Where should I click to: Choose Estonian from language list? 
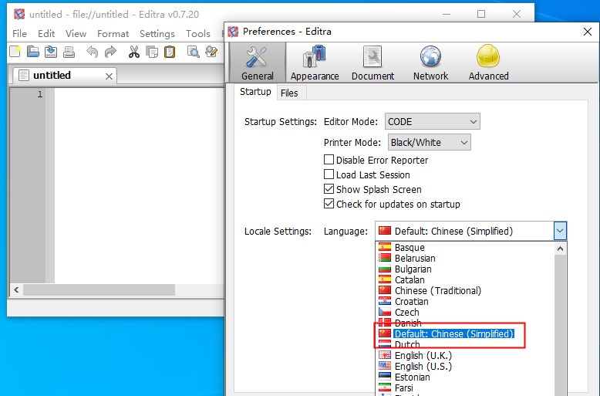click(x=465, y=377)
